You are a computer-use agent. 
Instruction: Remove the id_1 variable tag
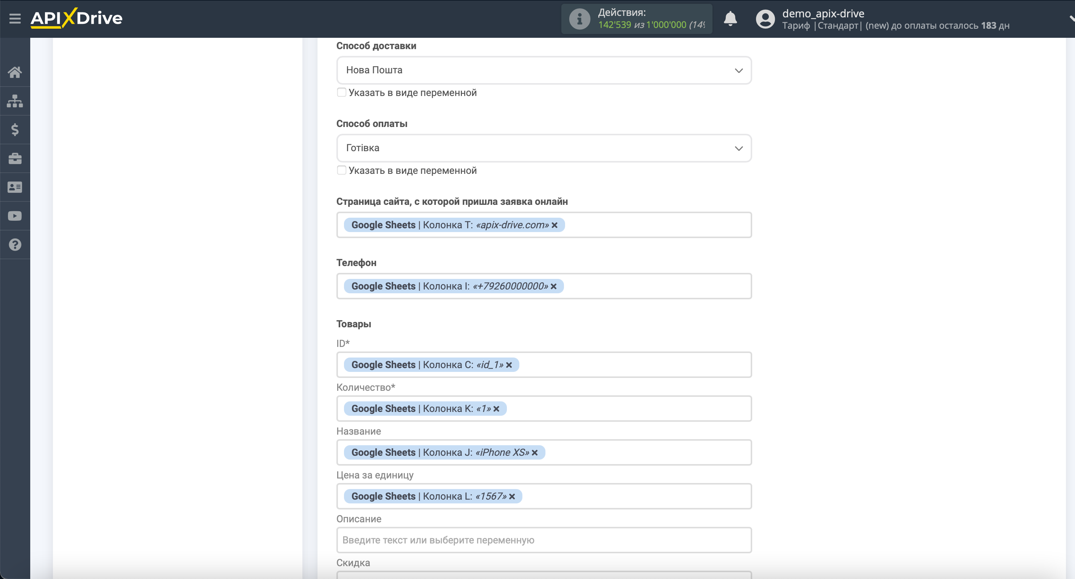509,365
